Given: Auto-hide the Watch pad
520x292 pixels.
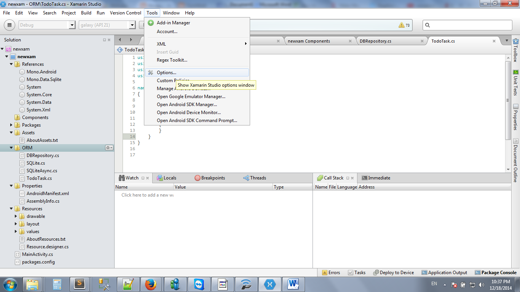Looking at the screenshot, I should (143, 178).
